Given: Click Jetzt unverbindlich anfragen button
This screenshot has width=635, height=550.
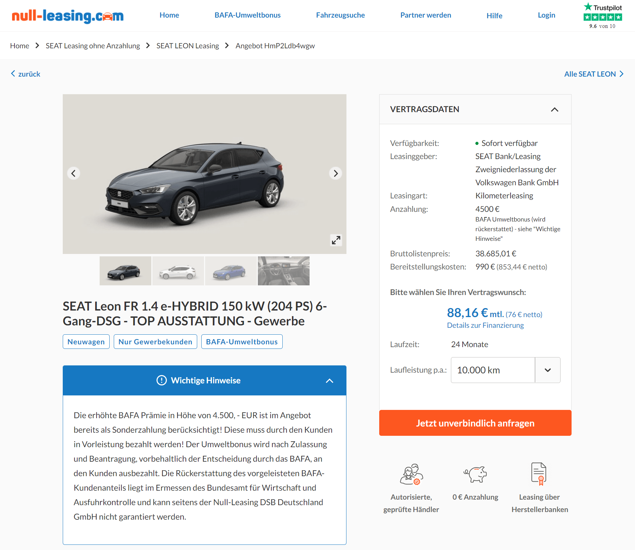Looking at the screenshot, I should (475, 423).
